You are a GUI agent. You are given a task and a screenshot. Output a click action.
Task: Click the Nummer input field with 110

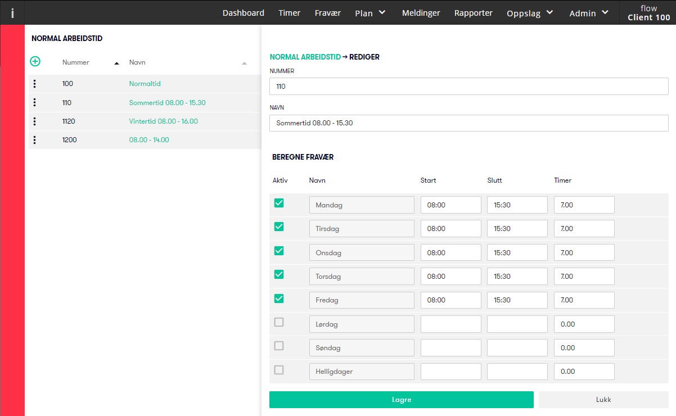(x=469, y=87)
